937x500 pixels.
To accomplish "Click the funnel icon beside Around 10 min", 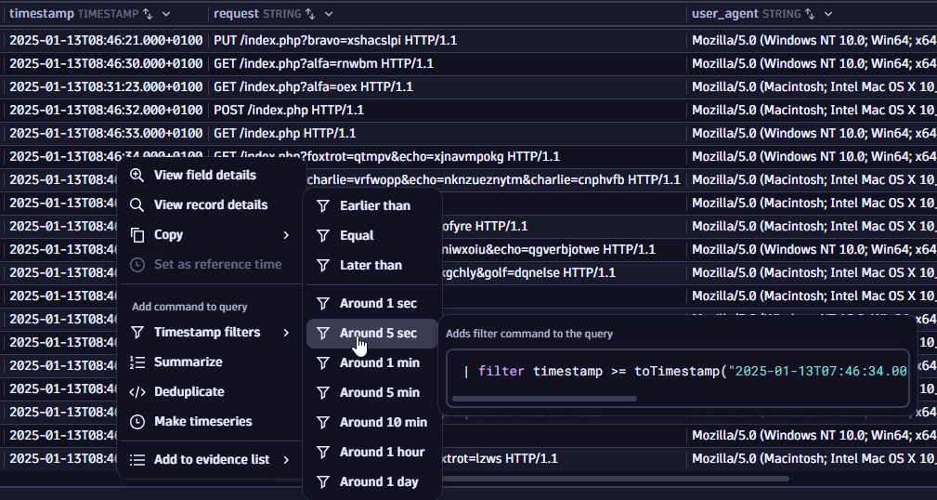I will click(322, 423).
